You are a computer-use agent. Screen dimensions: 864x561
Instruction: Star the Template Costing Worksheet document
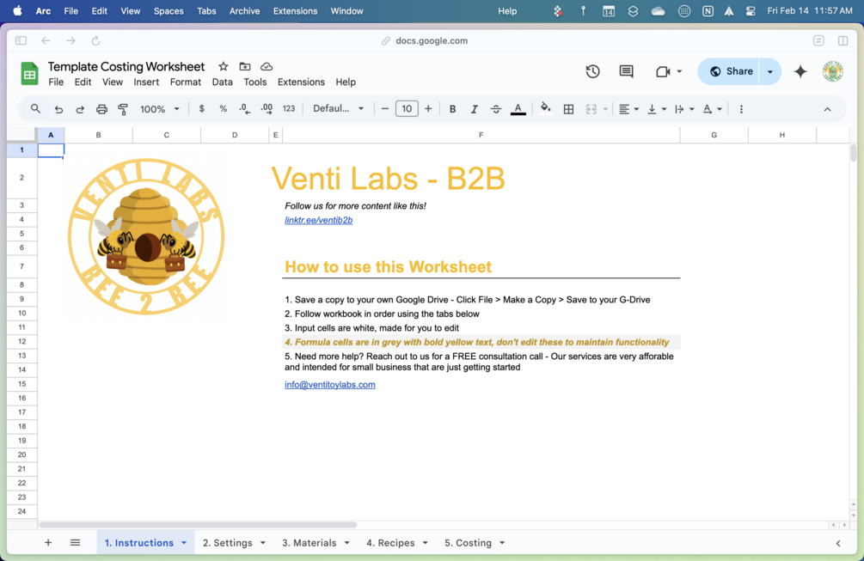(x=224, y=67)
